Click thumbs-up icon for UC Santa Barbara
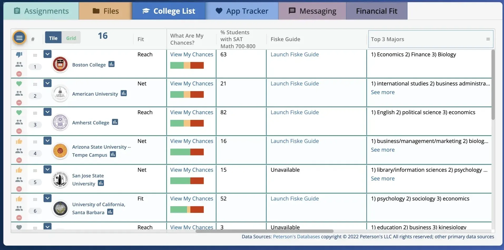Image resolution: width=504 pixels, height=250 pixels. (19, 199)
